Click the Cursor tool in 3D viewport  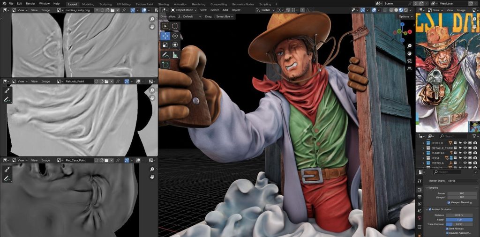coord(175,26)
